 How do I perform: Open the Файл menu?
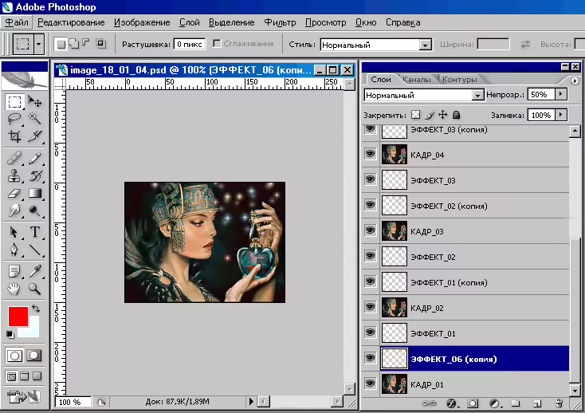(18, 22)
